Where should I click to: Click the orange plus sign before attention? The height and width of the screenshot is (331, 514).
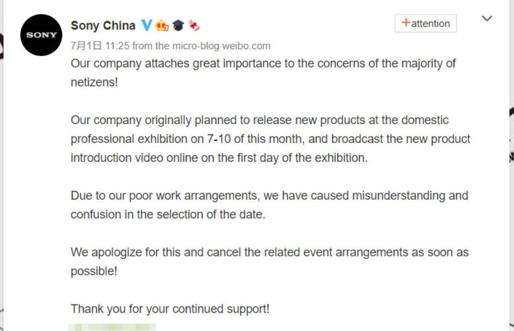pos(406,23)
